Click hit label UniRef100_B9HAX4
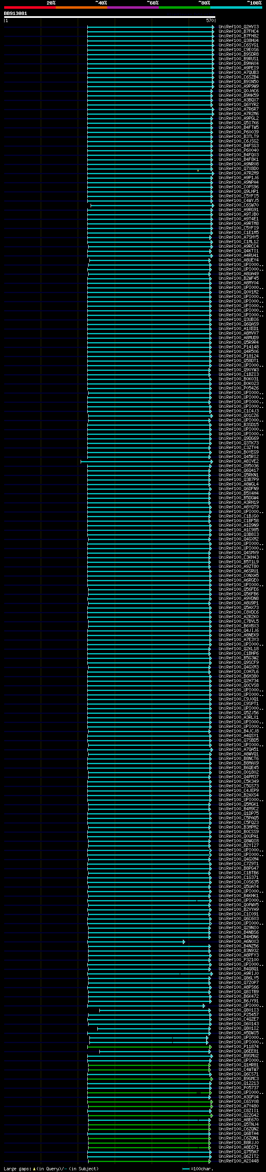The height and width of the screenshot is (1172, 266). click(x=239, y=64)
